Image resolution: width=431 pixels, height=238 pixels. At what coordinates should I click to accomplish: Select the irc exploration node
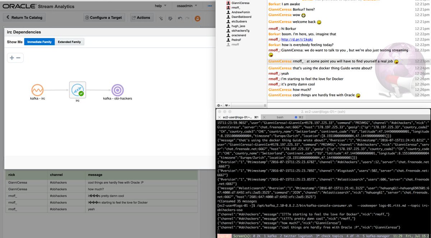78,90
